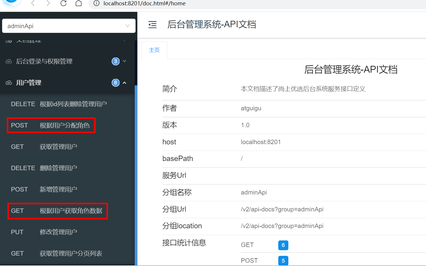Open GET 获取管理用户分页列表 endpoint
426x268 pixels.
(56, 253)
